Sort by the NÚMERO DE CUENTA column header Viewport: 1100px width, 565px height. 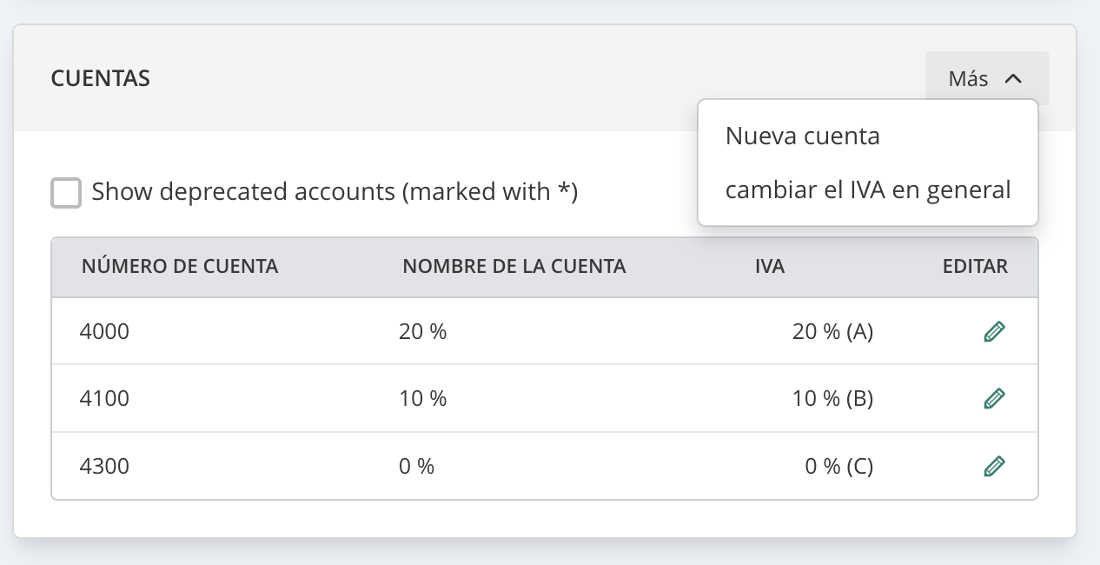[x=180, y=267]
